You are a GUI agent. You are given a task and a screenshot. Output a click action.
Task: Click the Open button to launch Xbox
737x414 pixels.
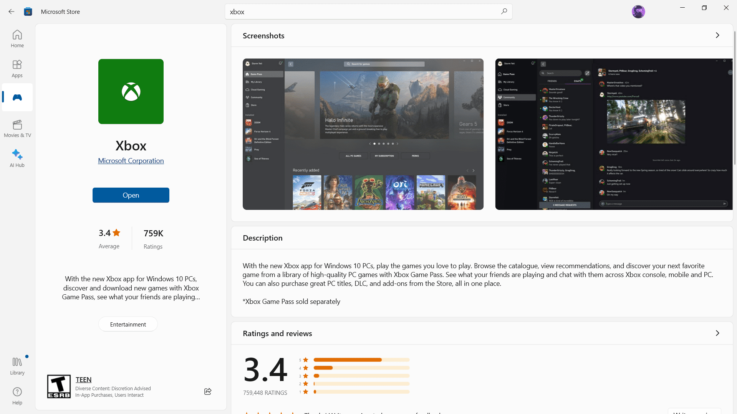pos(131,195)
